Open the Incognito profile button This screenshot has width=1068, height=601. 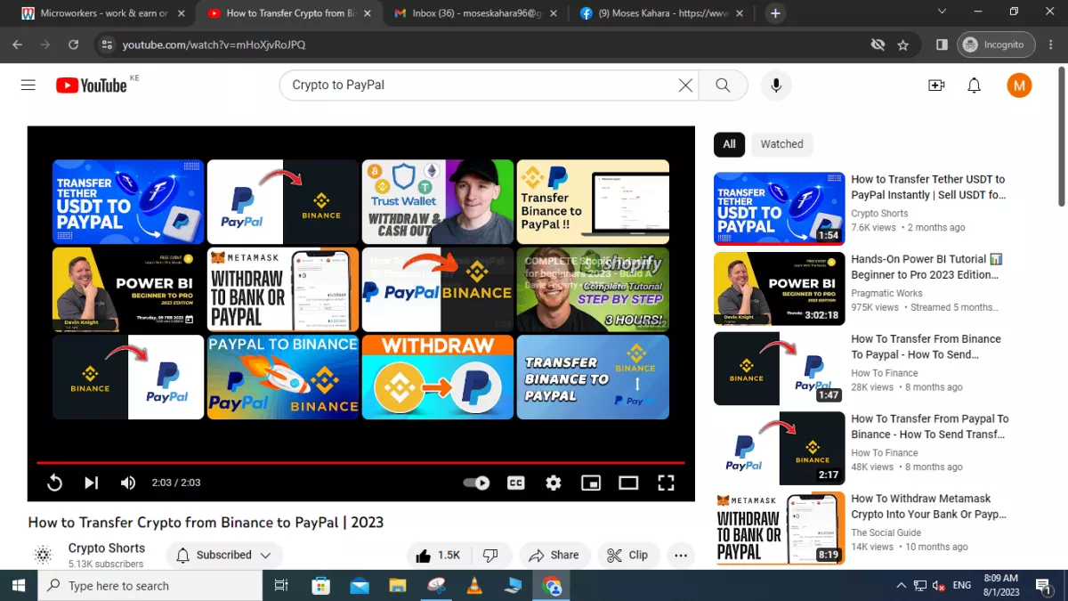click(x=996, y=45)
